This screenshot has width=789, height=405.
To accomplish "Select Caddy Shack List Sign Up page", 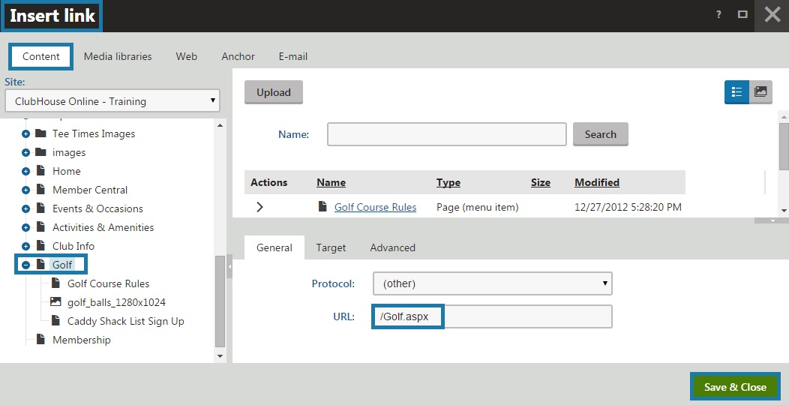I will (125, 321).
